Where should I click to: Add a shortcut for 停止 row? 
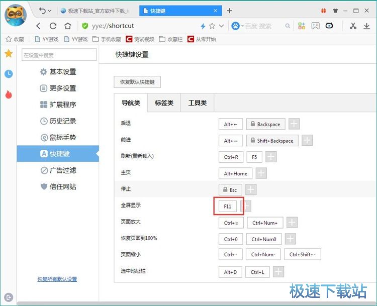[251, 189]
